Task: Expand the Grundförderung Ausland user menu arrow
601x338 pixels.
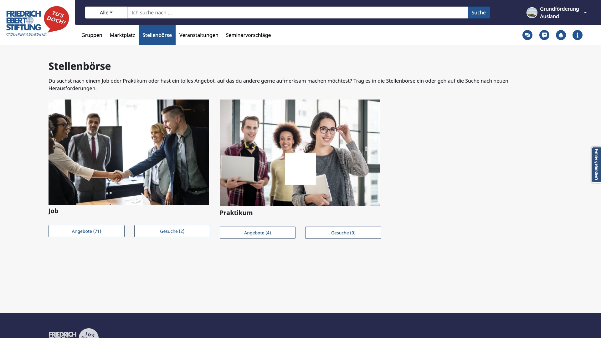Action: pyautogui.click(x=585, y=13)
